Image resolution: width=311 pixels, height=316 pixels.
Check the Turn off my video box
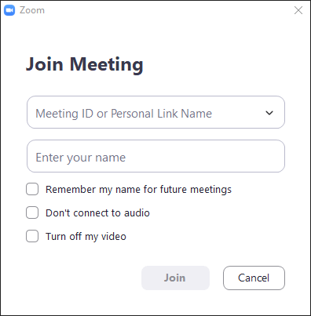(x=32, y=236)
